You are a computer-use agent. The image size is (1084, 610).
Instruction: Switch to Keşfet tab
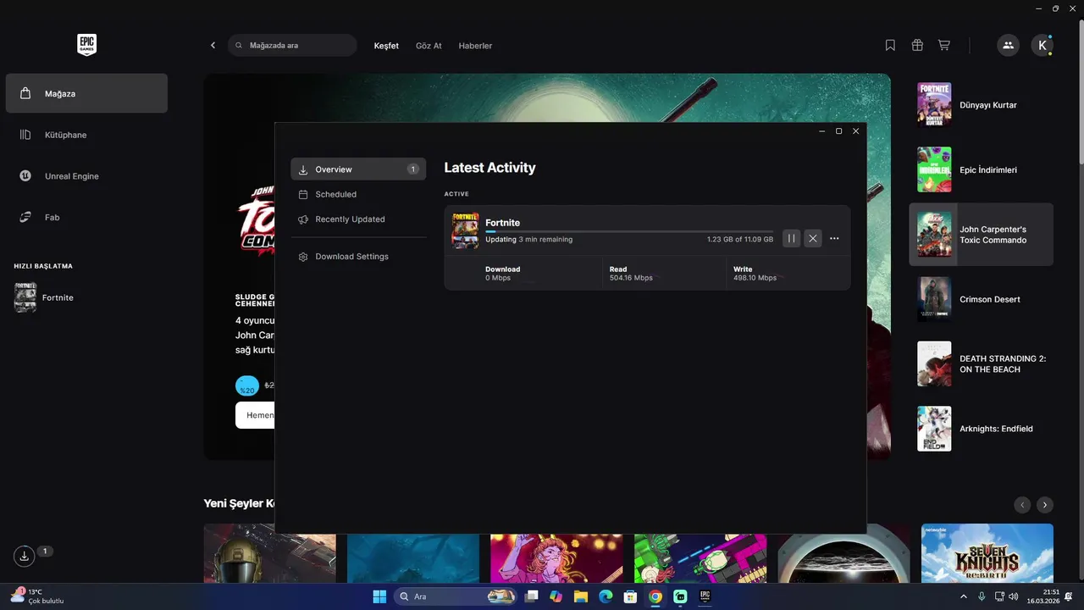(x=386, y=46)
